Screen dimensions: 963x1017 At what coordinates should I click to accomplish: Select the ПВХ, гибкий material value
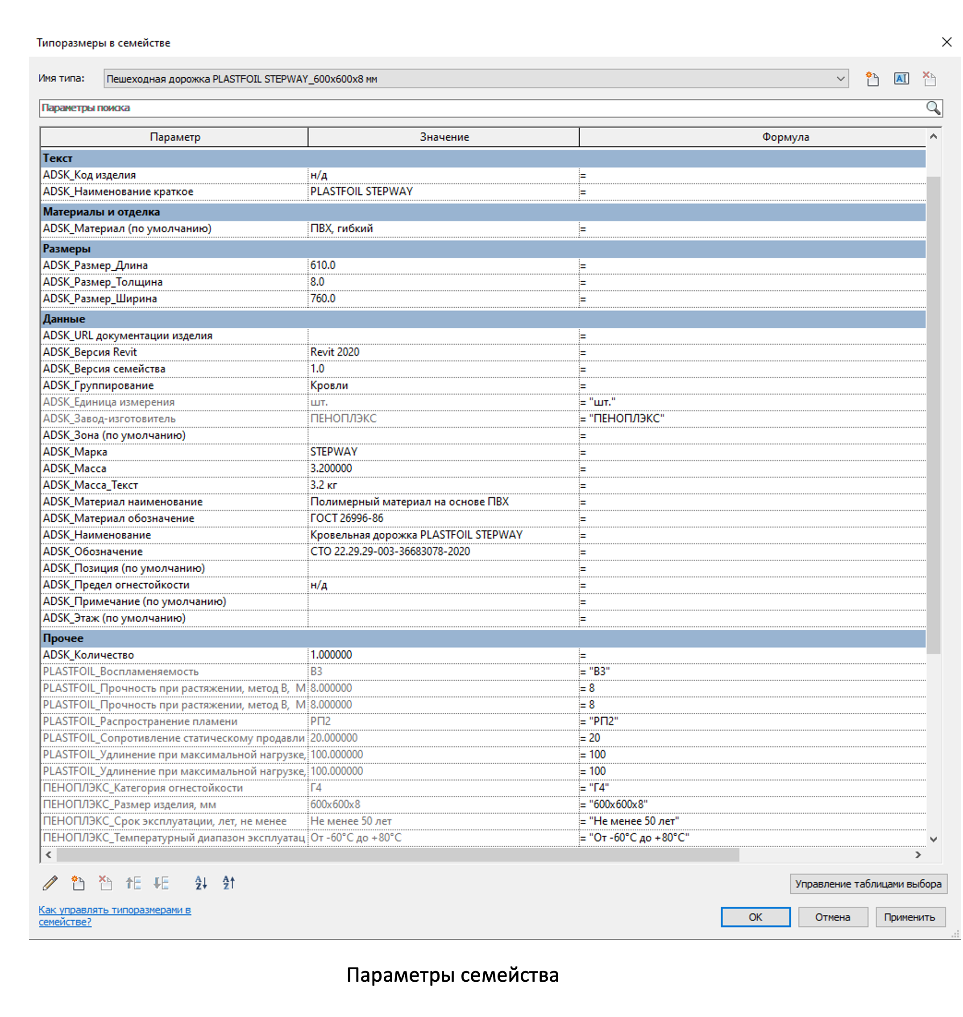[x=444, y=229]
